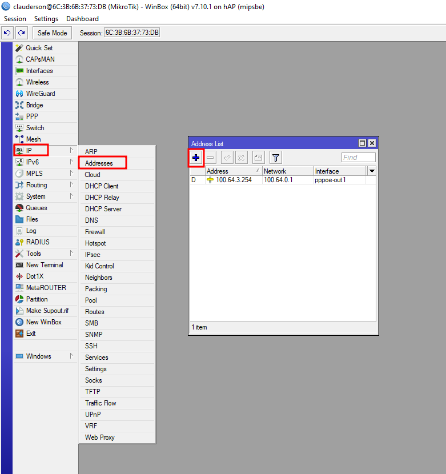Open the Interfaces sidebar item
The image size is (446, 474).
click(39, 71)
